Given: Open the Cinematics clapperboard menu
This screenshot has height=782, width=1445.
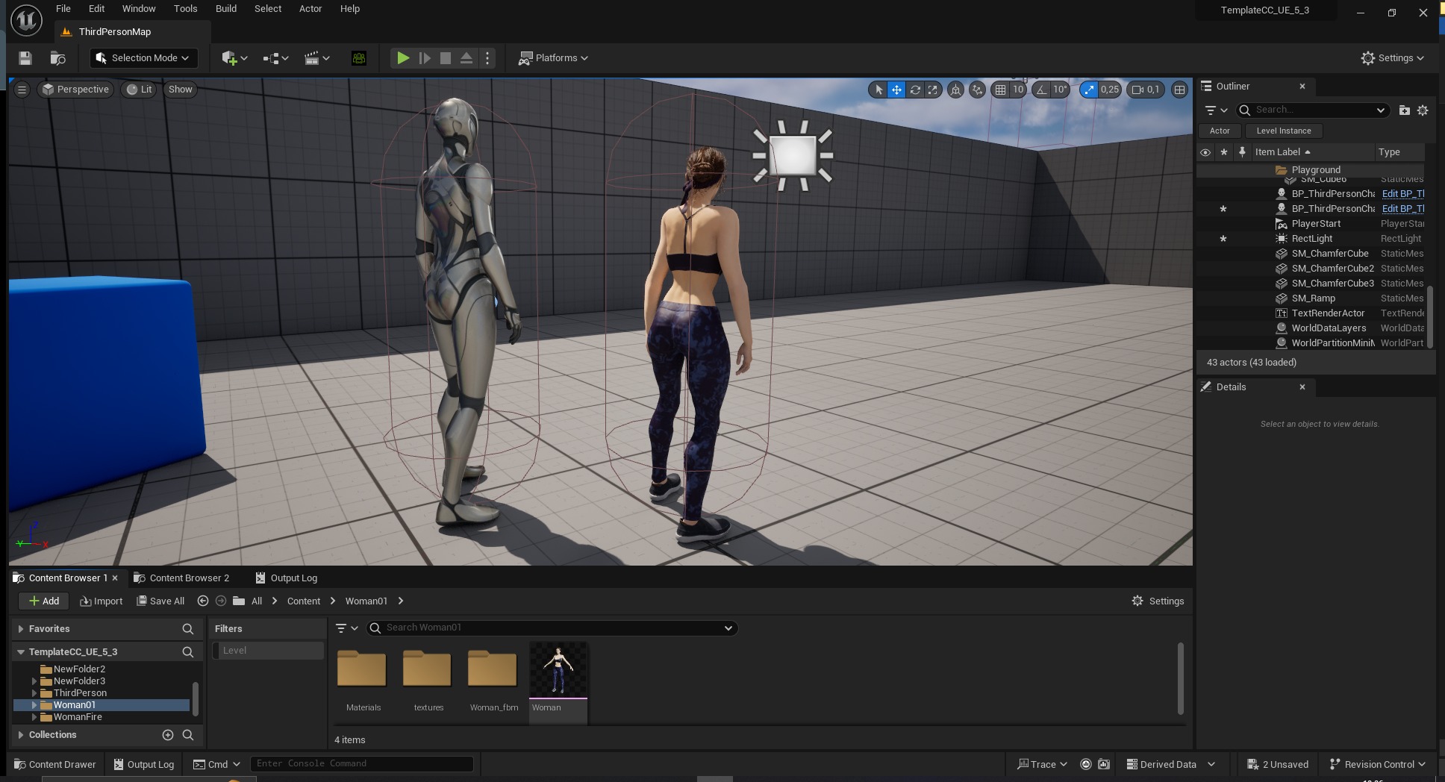Looking at the screenshot, I should [316, 58].
